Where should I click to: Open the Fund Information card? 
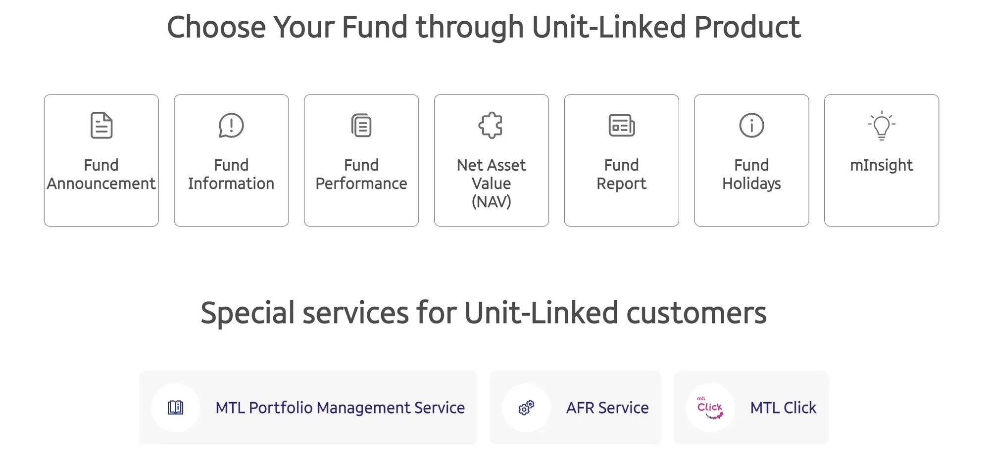click(231, 160)
